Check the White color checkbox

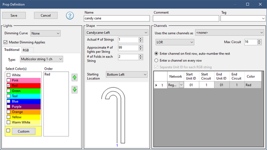click(8, 75)
